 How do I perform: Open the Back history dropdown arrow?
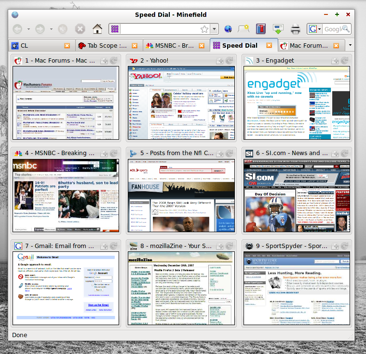tap(28, 29)
